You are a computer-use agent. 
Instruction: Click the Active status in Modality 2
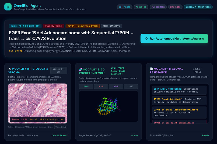(x=135, y=135)
